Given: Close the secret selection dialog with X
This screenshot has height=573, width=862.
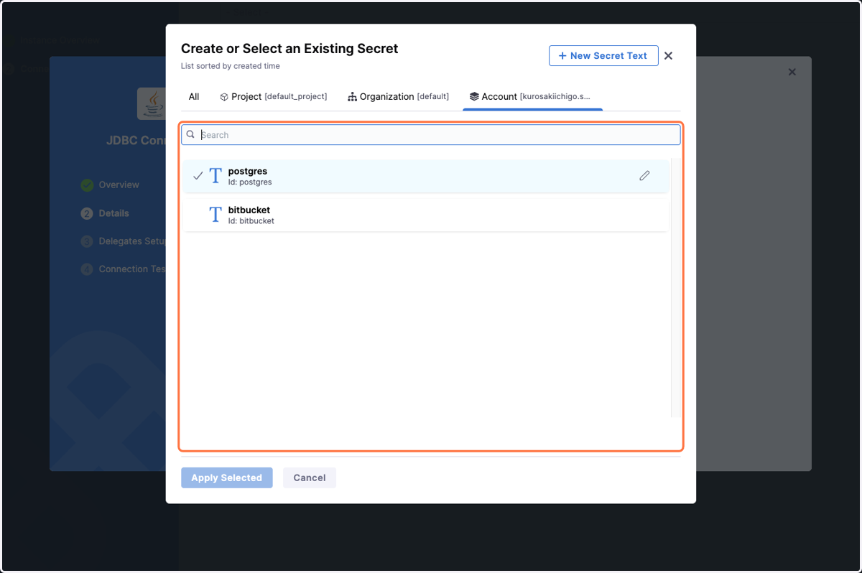Looking at the screenshot, I should coord(668,56).
